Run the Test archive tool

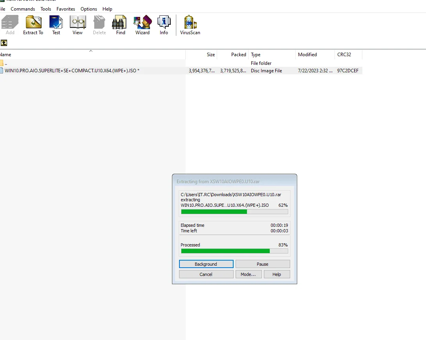[x=56, y=25]
